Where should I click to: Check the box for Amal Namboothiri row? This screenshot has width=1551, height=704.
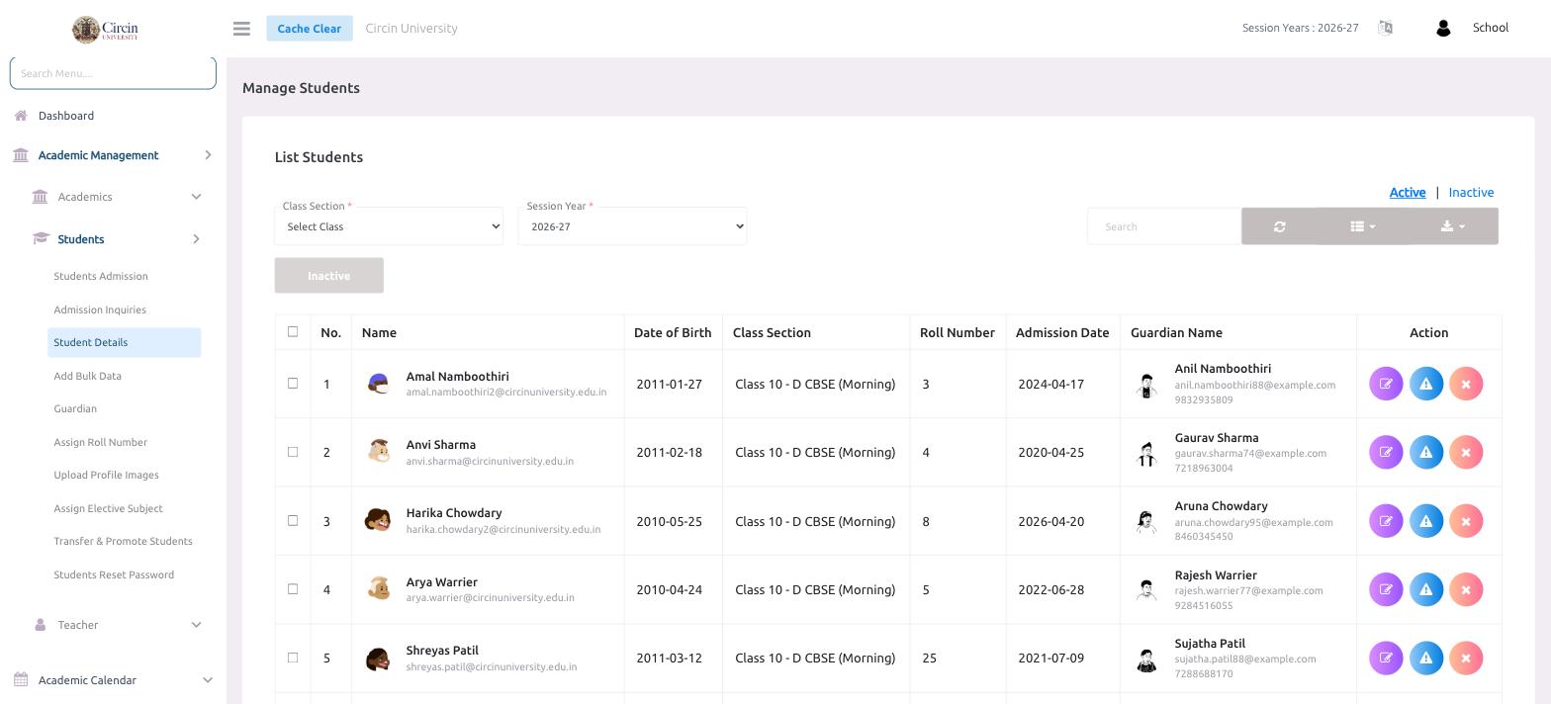tap(293, 383)
